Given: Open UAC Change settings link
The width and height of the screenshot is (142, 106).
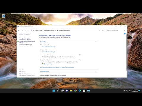Looking at the screenshot, I should point(48,64).
